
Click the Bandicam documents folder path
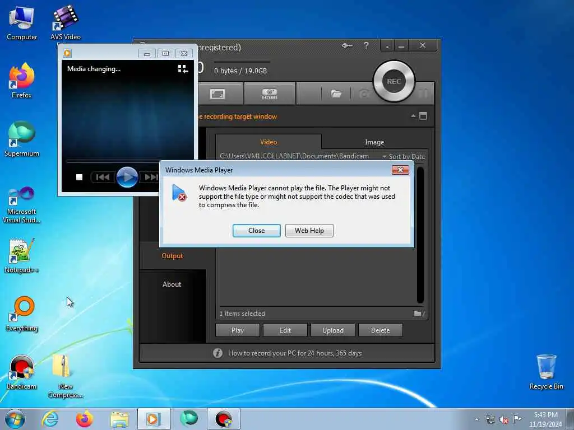[294, 156]
